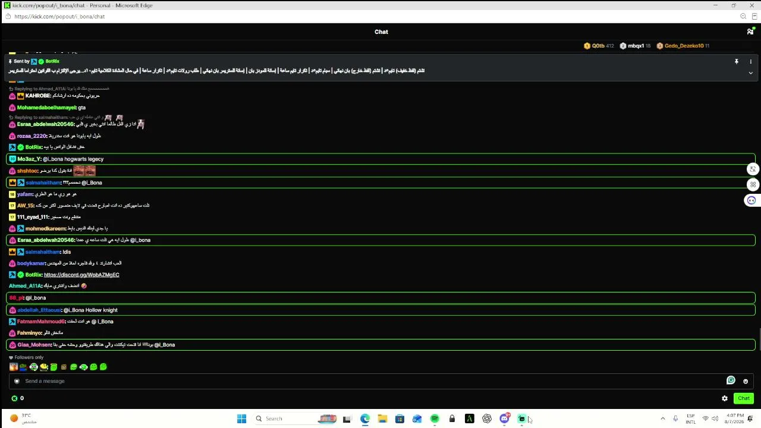Open the emote picker smiley icon
The width and height of the screenshot is (761, 428).
[x=746, y=382]
